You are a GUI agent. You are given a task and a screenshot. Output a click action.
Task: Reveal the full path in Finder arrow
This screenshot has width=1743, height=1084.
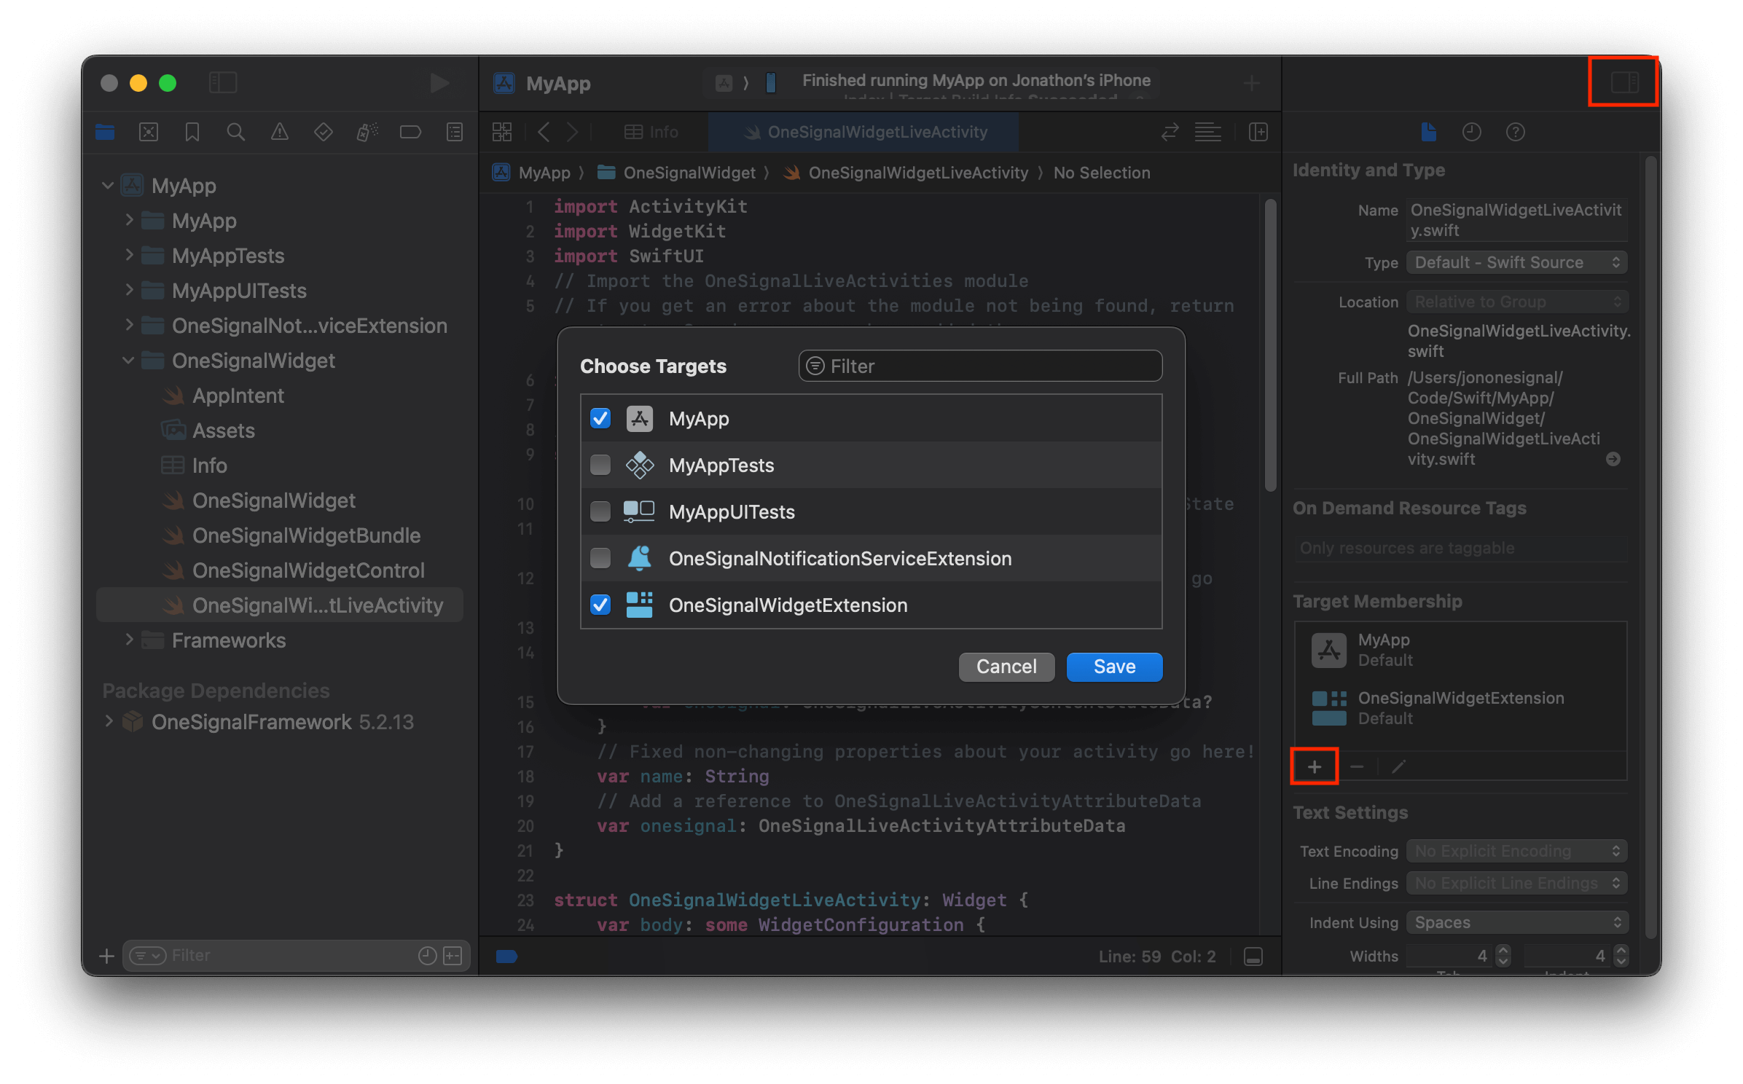(x=1613, y=459)
